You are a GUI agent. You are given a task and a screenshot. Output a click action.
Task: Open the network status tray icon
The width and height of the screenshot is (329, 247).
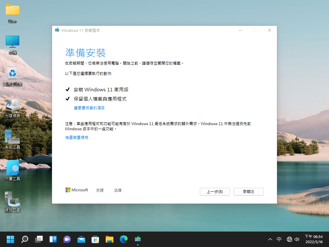pos(289,239)
